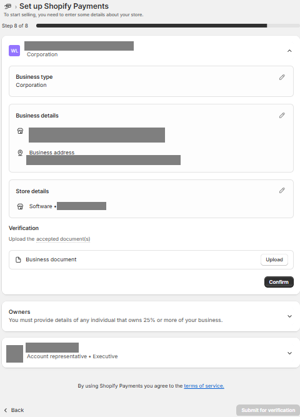Click Submit for verification button

coord(268,410)
